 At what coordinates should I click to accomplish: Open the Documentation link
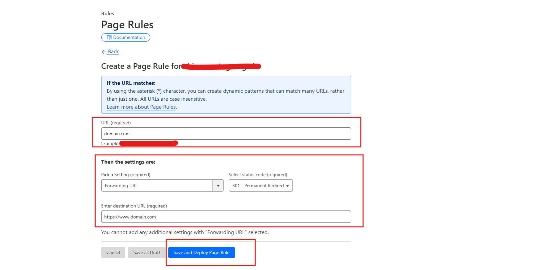point(129,38)
